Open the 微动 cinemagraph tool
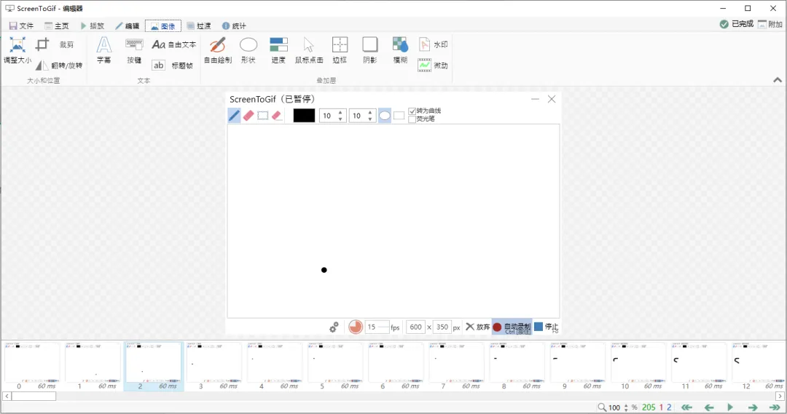Image resolution: width=787 pixels, height=414 pixels. tap(433, 65)
